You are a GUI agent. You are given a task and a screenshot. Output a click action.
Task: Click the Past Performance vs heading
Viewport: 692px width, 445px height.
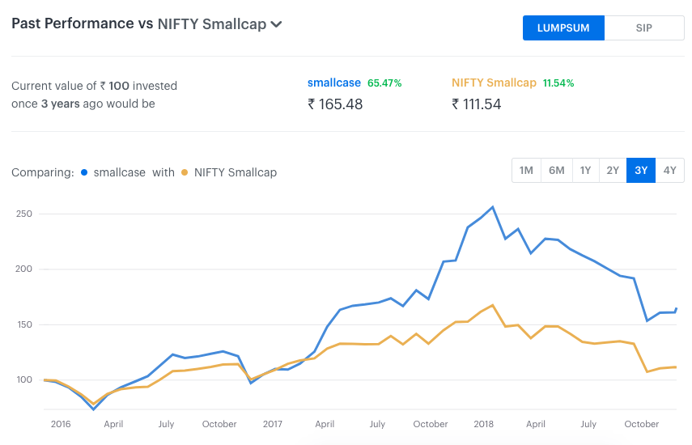pyautogui.click(x=83, y=23)
